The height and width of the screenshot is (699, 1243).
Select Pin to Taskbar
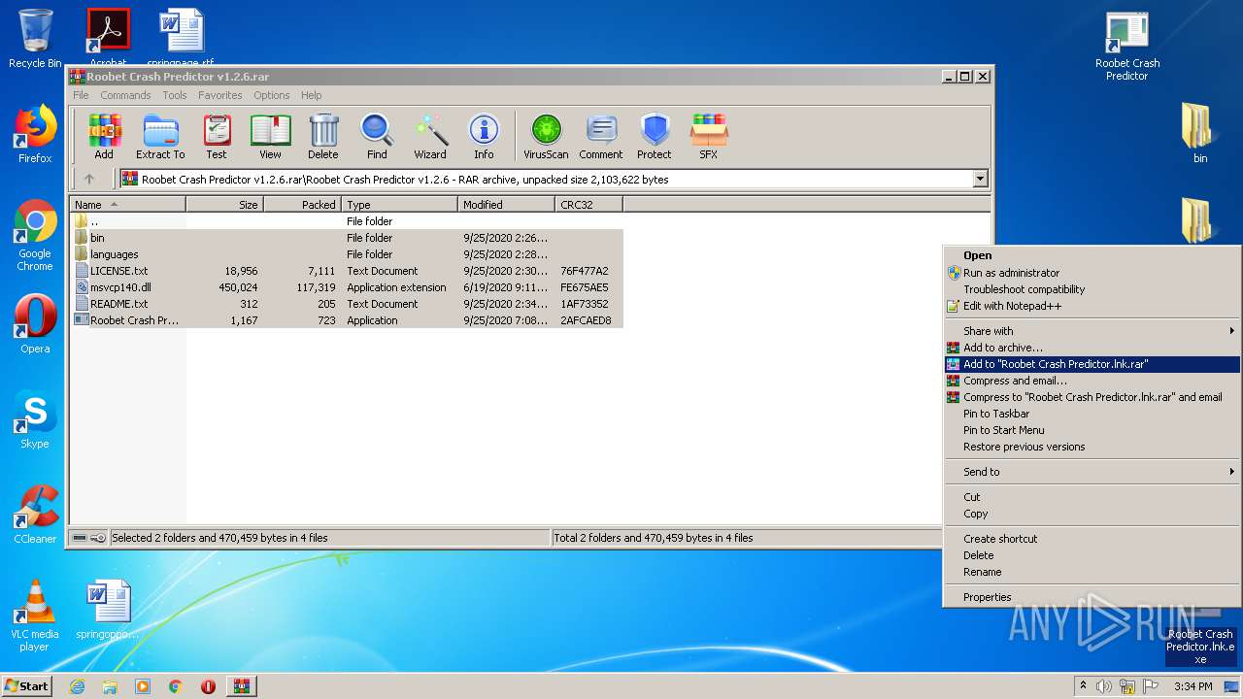[1092, 414]
